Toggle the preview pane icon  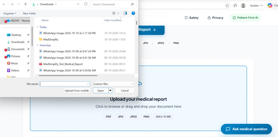click(x=125, y=13)
